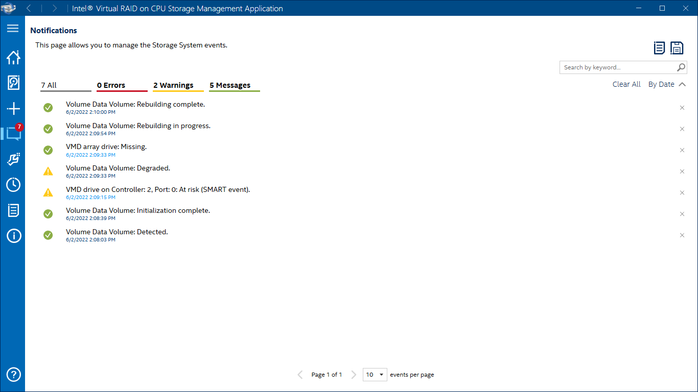
Task: Click 'Volume Data Volume: Detected' event text
Action: point(117,232)
